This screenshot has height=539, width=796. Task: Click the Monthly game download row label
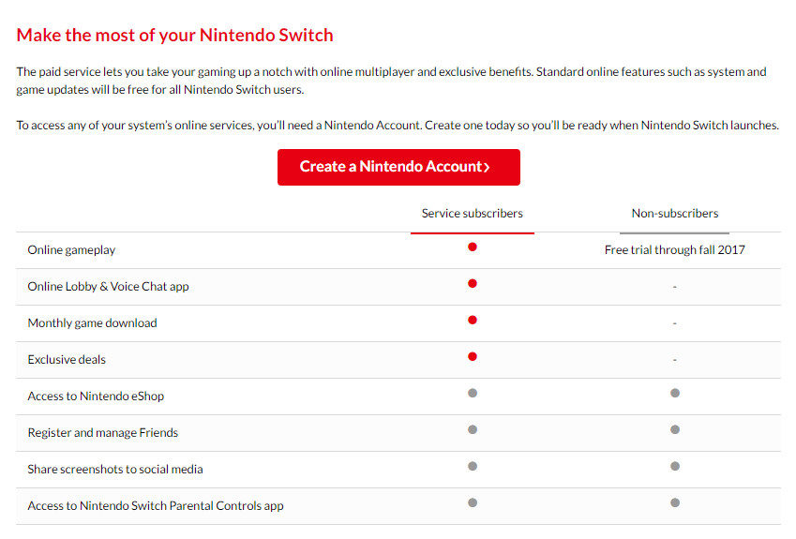(92, 323)
